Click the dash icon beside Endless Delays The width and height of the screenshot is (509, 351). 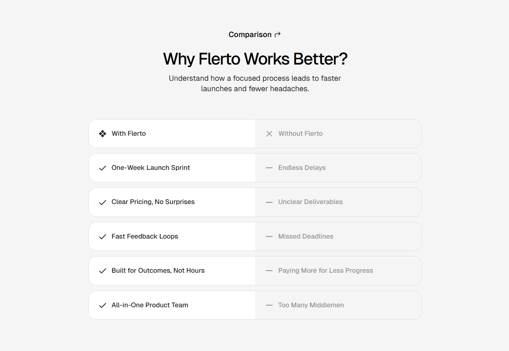[x=269, y=168]
